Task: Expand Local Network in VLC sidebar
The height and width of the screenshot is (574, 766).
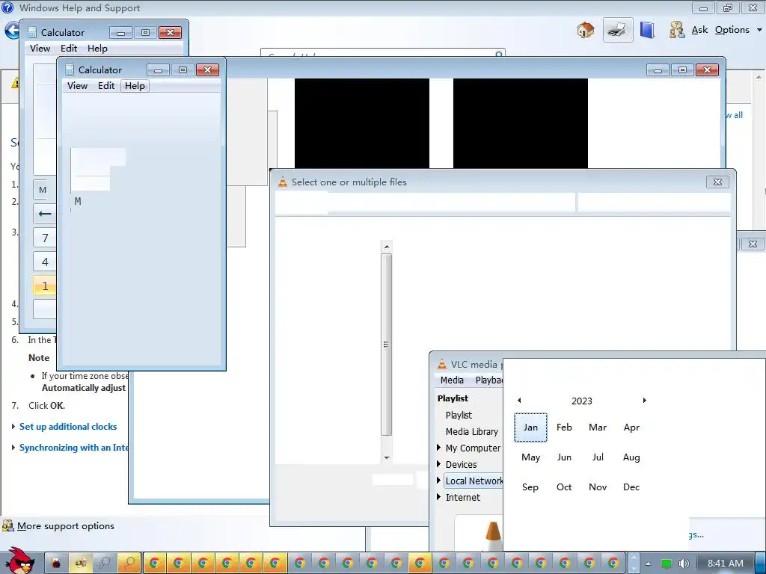Action: pos(438,481)
